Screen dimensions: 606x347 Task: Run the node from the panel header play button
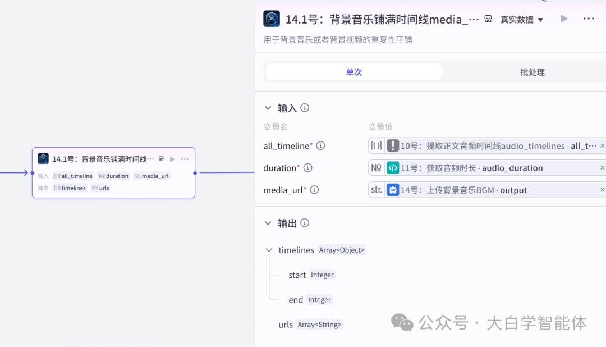[x=564, y=19]
